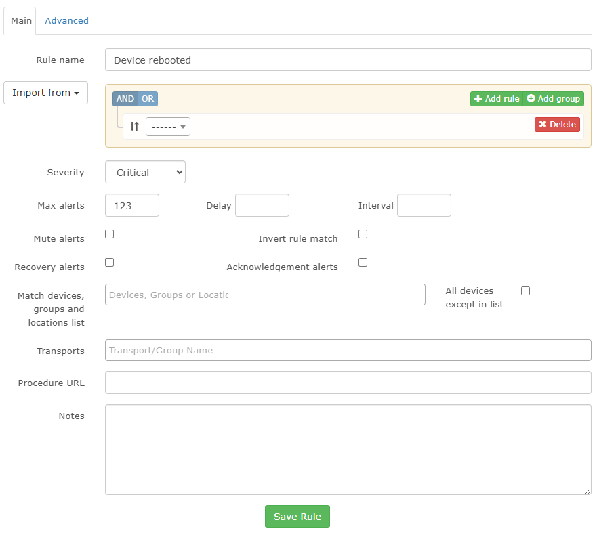Switch to the Advanced tab

tap(66, 21)
